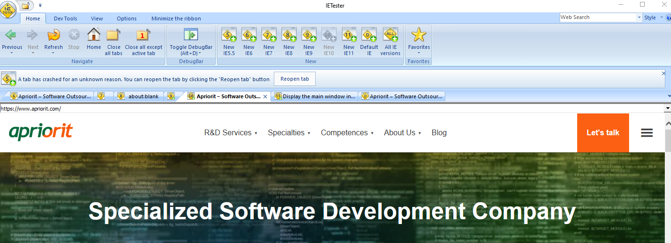Click the Favorites star icon
Viewport: 671px width, 243px height.
coord(419,35)
